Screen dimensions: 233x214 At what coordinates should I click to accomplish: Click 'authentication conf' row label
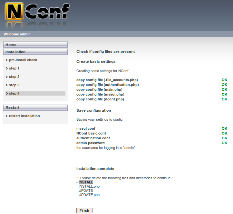click(93, 138)
